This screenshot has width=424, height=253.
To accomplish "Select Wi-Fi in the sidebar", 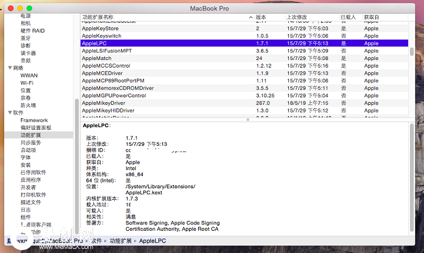I will (27, 83).
